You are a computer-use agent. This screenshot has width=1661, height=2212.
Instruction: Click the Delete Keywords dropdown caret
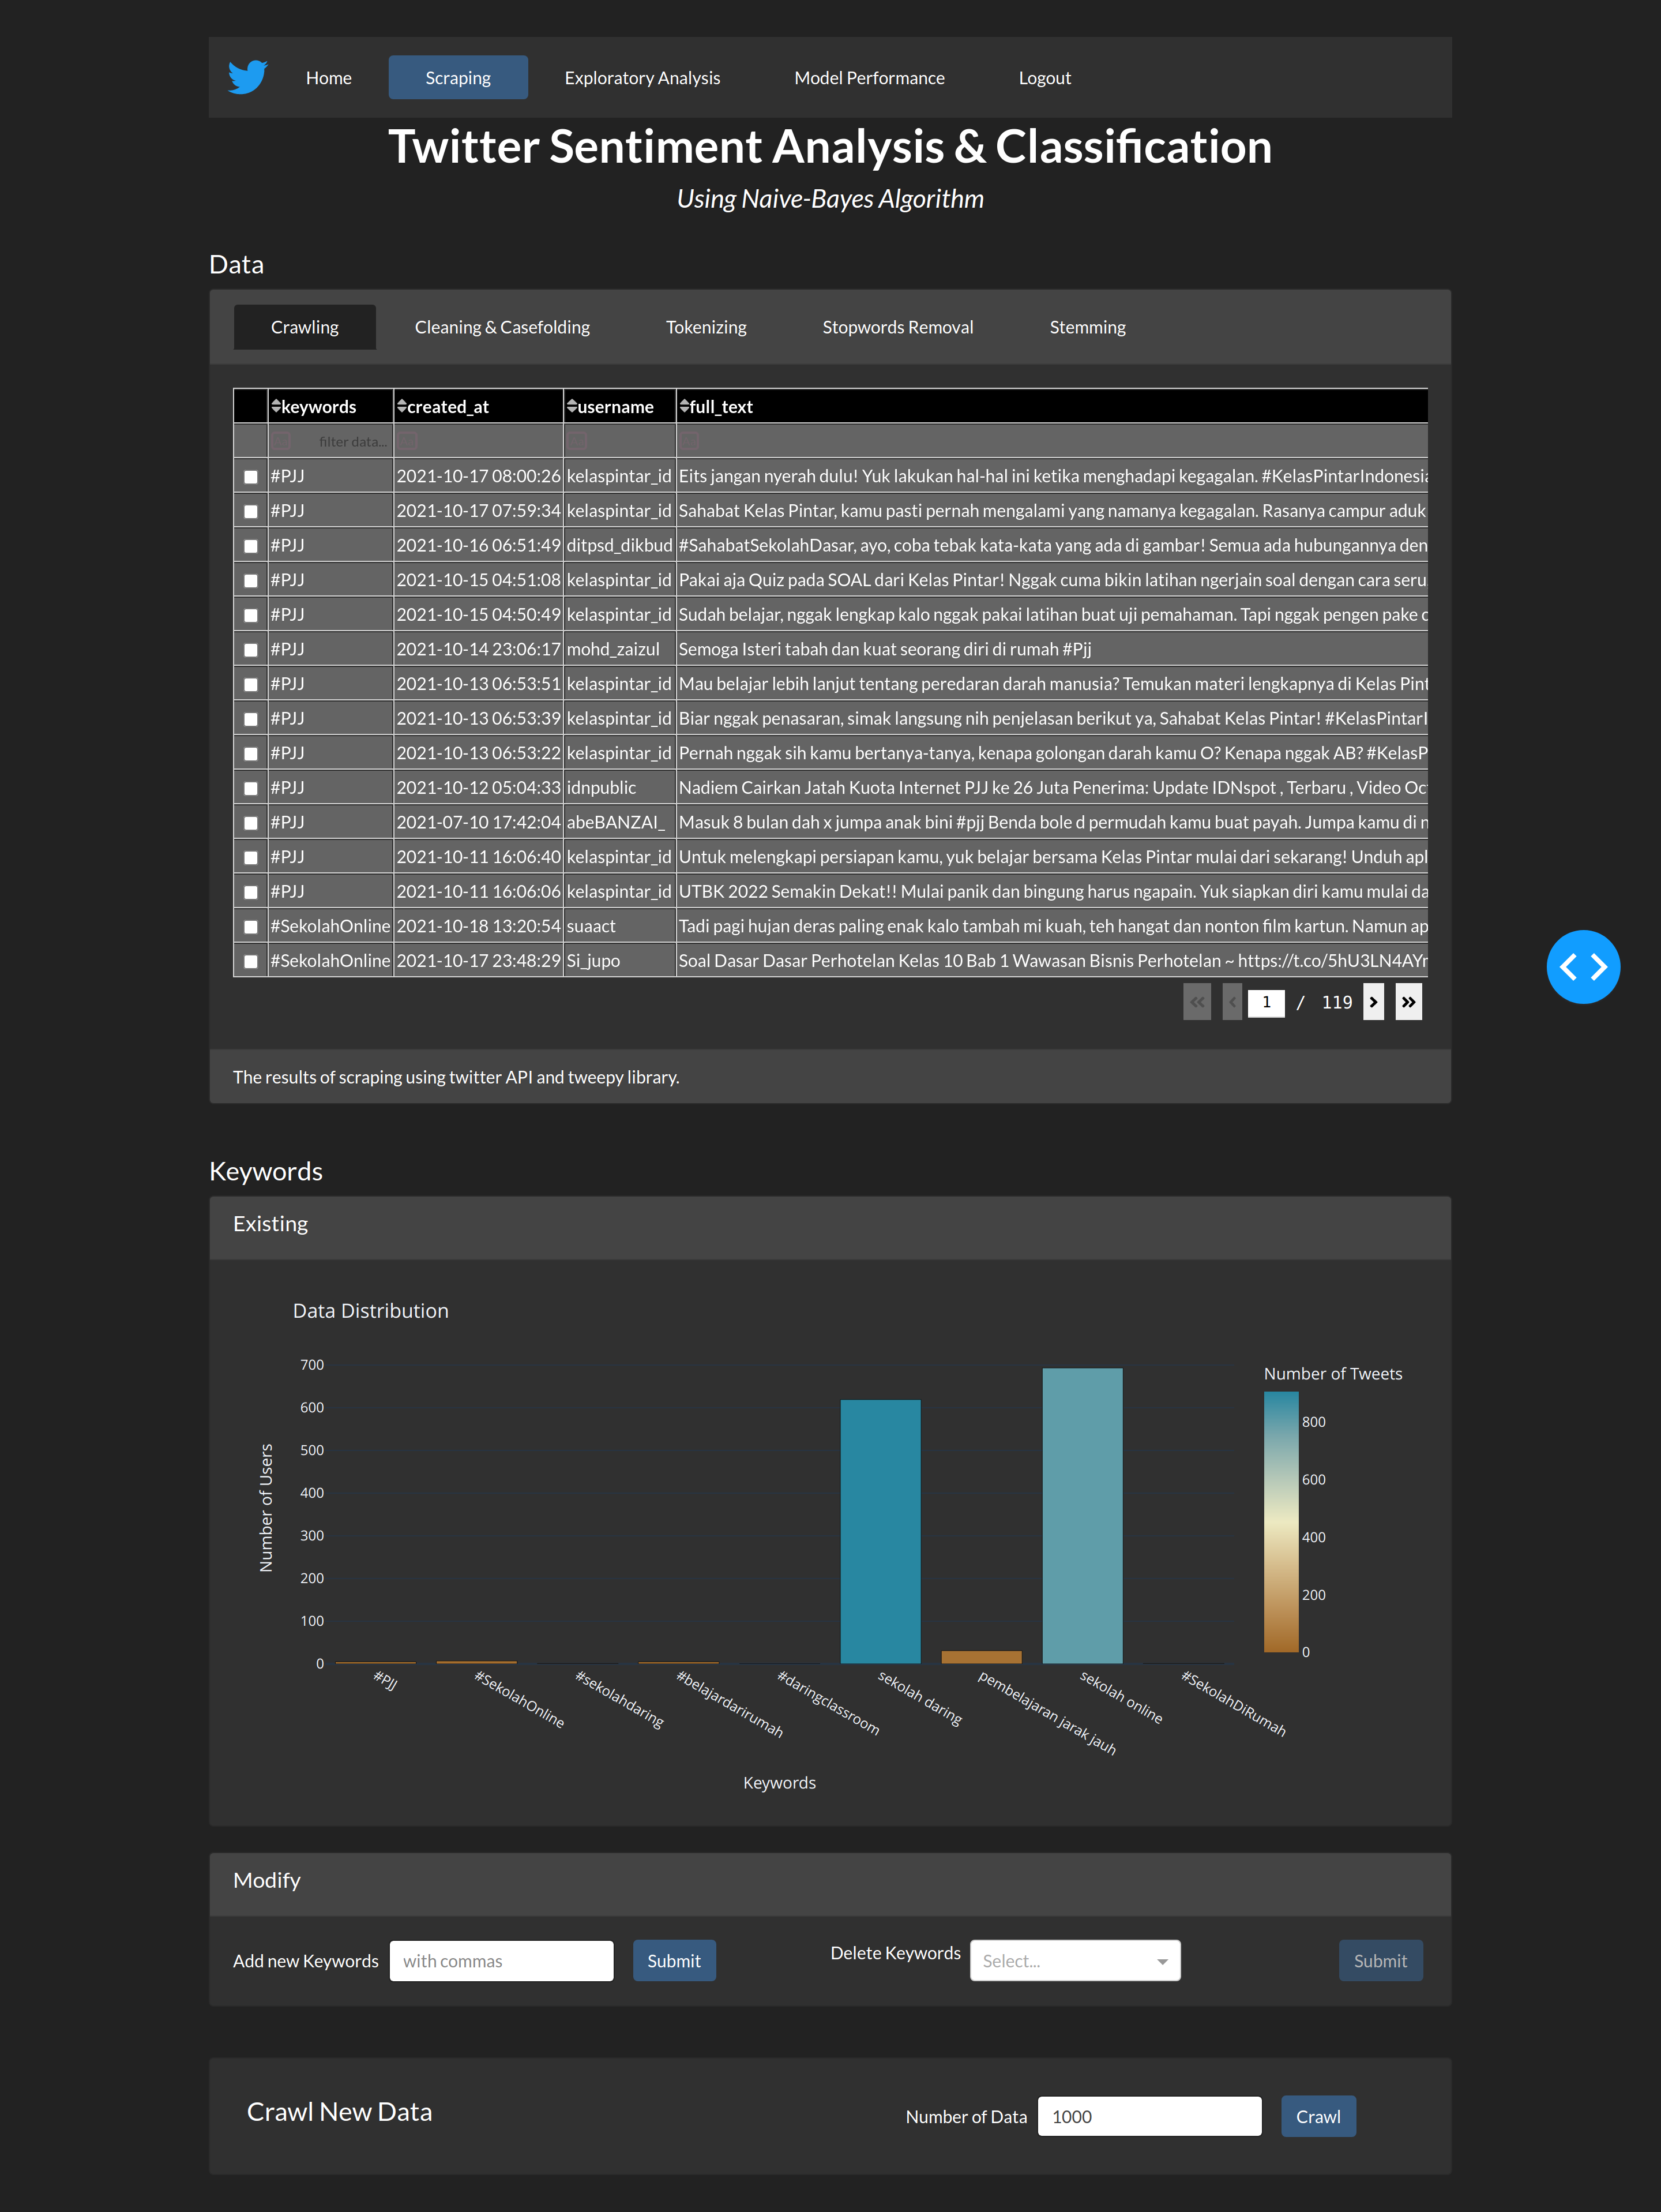pos(1162,1961)
